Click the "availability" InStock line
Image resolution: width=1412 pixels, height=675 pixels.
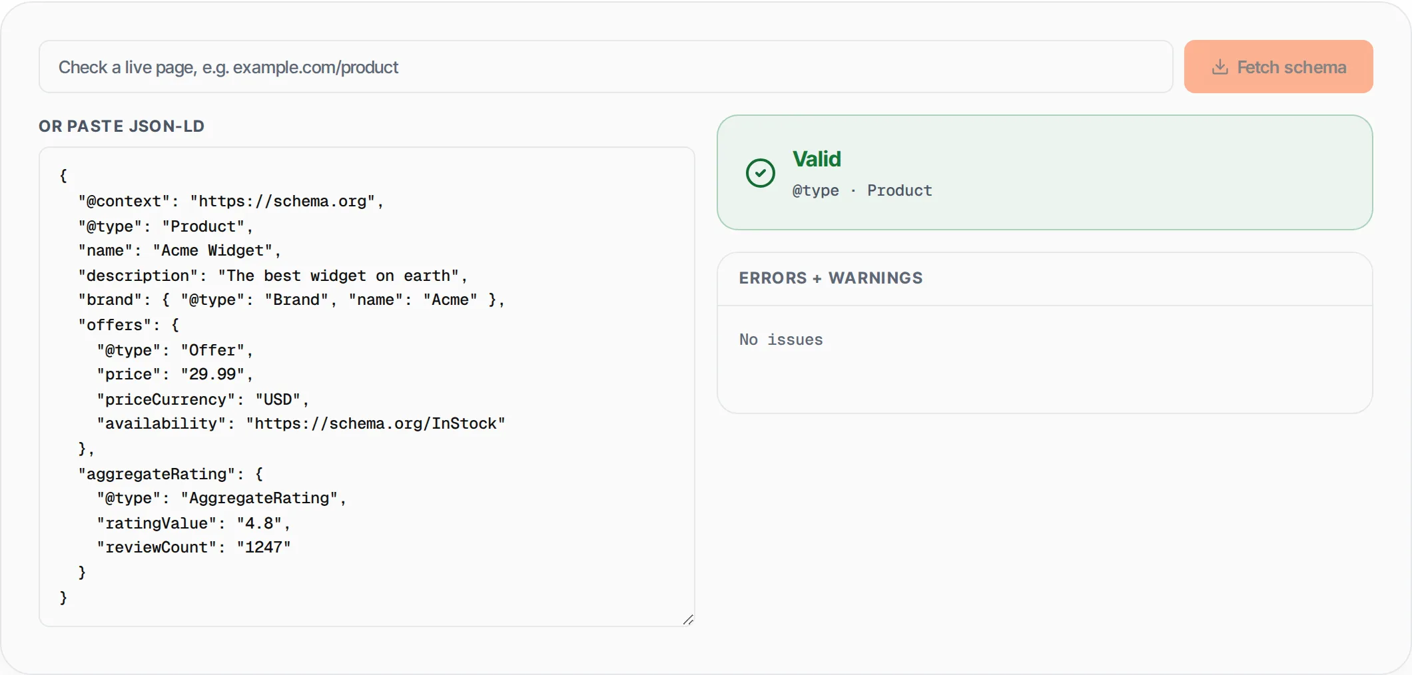point(300,423)
